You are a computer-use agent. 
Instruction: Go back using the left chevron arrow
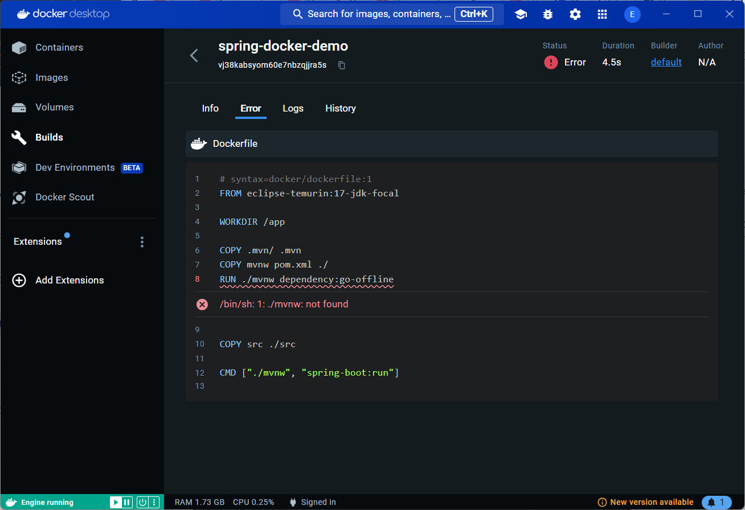(x=194, y=55)
